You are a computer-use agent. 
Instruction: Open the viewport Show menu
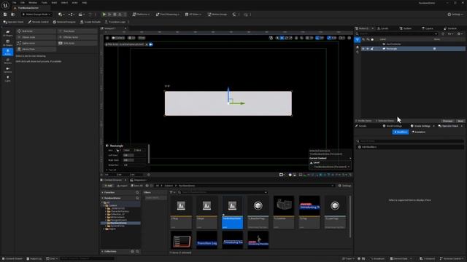point(142,38)
